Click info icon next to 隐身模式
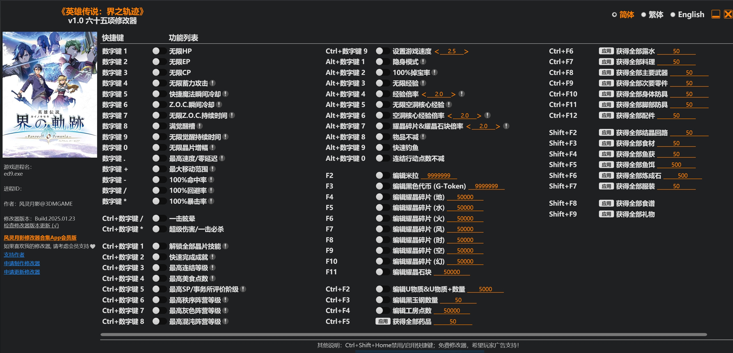 pyautogui.click(x=423, y=62)
